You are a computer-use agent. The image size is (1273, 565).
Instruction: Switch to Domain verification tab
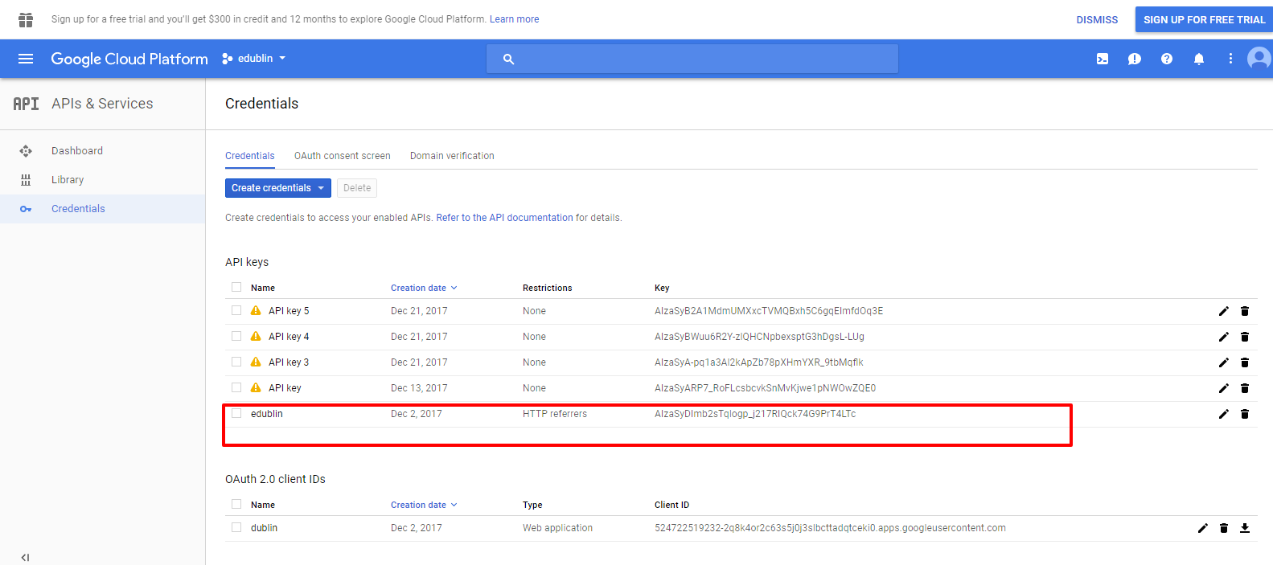pyautogui.click(x=452, y=156)
